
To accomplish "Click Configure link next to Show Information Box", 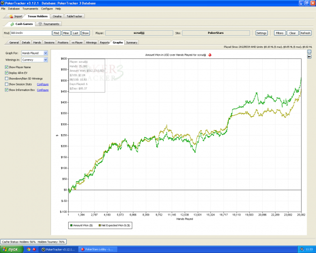I will click(42, 90).
